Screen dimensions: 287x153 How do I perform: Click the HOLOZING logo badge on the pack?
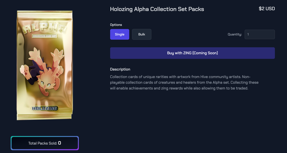click(44, 109)
